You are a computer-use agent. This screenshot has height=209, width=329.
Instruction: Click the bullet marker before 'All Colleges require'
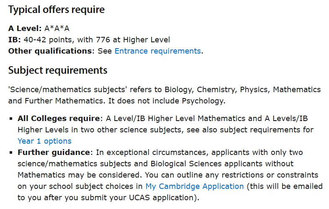coord(11,119)
